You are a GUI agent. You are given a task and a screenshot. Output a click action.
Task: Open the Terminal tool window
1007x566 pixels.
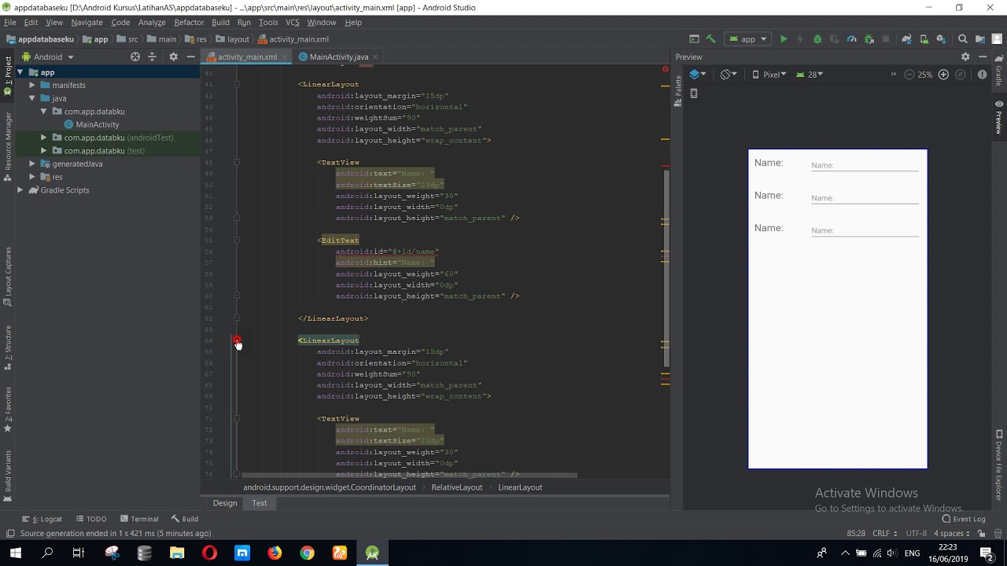click(x=139, y=519)
